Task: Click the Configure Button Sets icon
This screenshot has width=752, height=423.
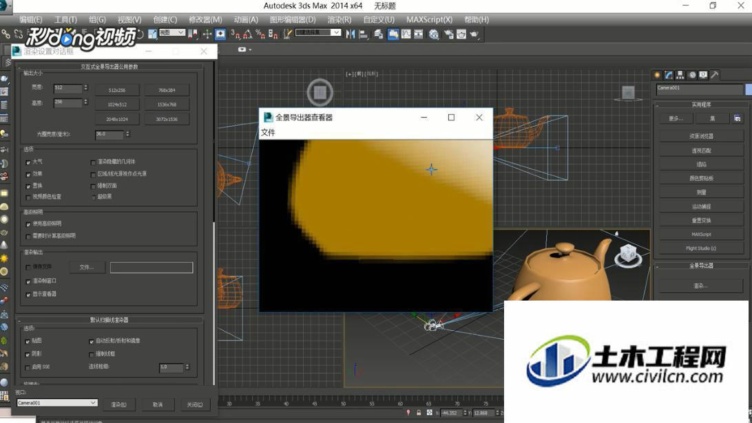Action: [737, 118]
